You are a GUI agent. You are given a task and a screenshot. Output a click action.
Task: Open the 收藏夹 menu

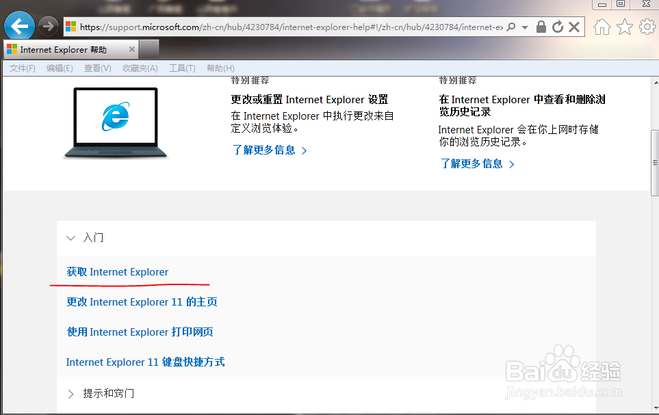click(140, 68)
